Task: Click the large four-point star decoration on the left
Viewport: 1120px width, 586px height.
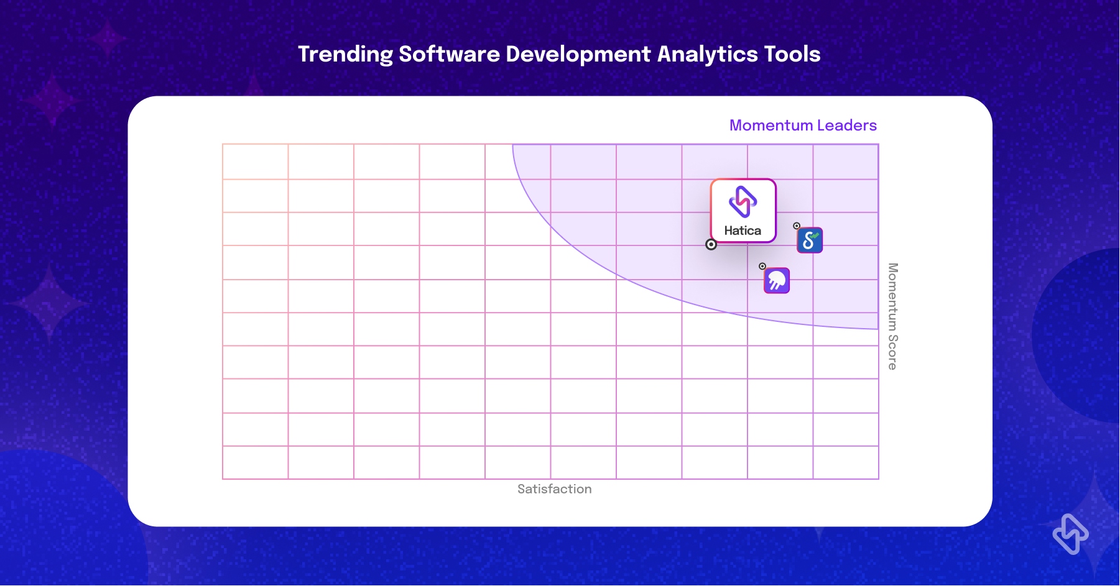Action: click(x=51, y=303)
